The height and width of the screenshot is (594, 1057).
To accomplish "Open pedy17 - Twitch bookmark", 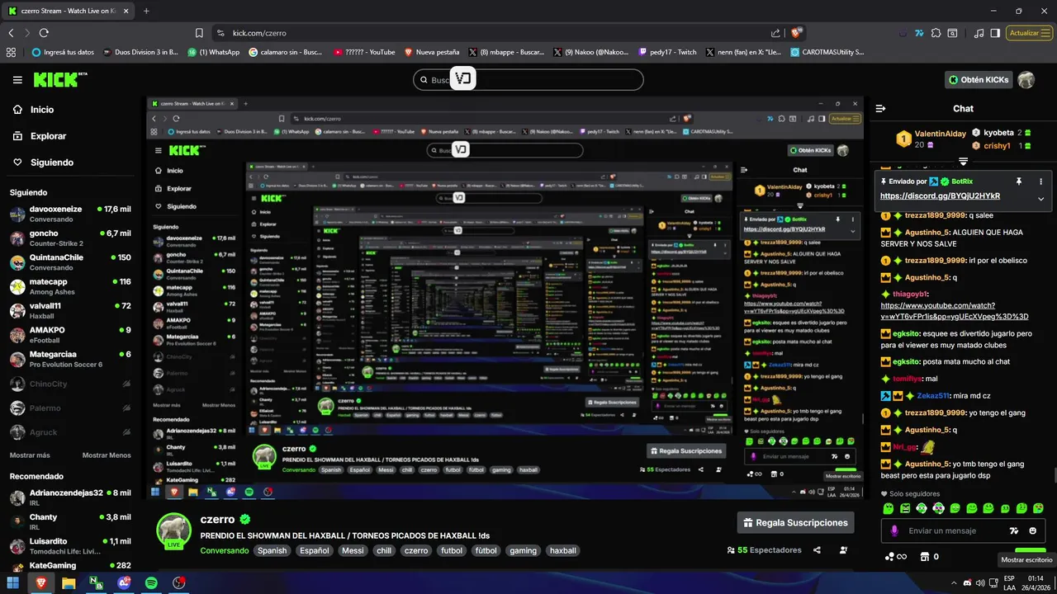I will tap(667, 52).
